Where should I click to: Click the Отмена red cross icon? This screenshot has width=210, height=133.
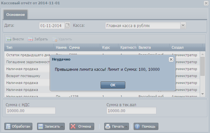(x=73, y=126)
